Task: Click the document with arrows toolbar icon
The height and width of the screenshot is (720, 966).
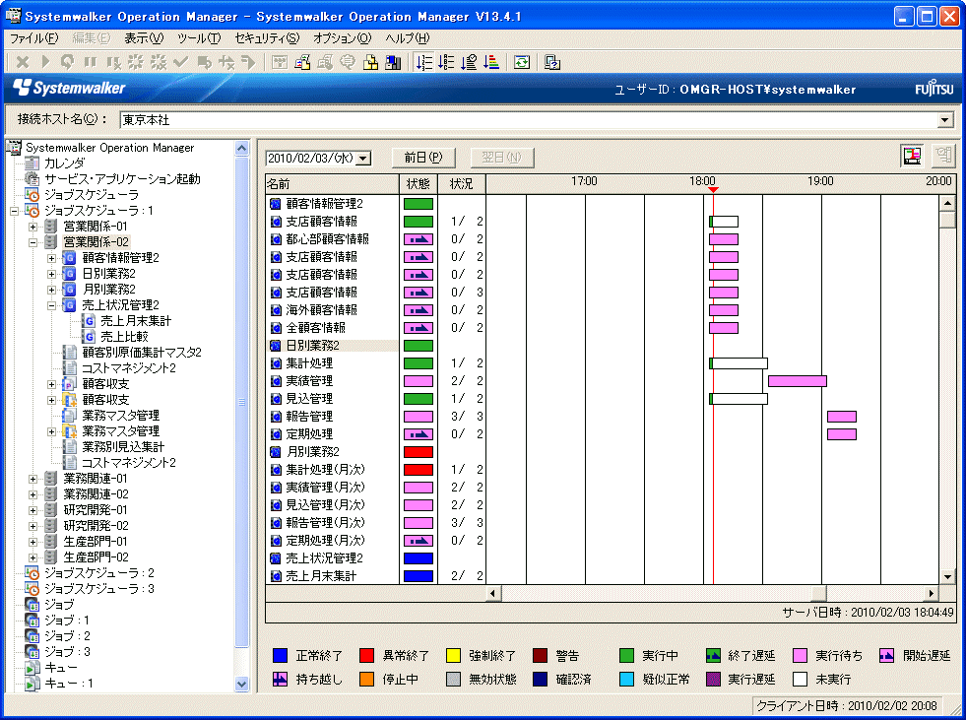Action: pyautogui.click(x=302, y=62)
